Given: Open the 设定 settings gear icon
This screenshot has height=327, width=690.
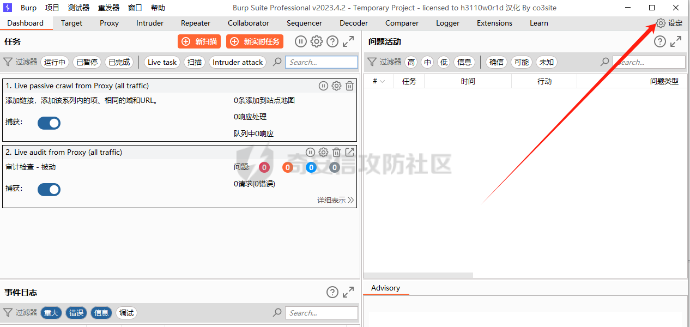Looking at the screenshot, I should pyautogui.click(x=661, y=23).
